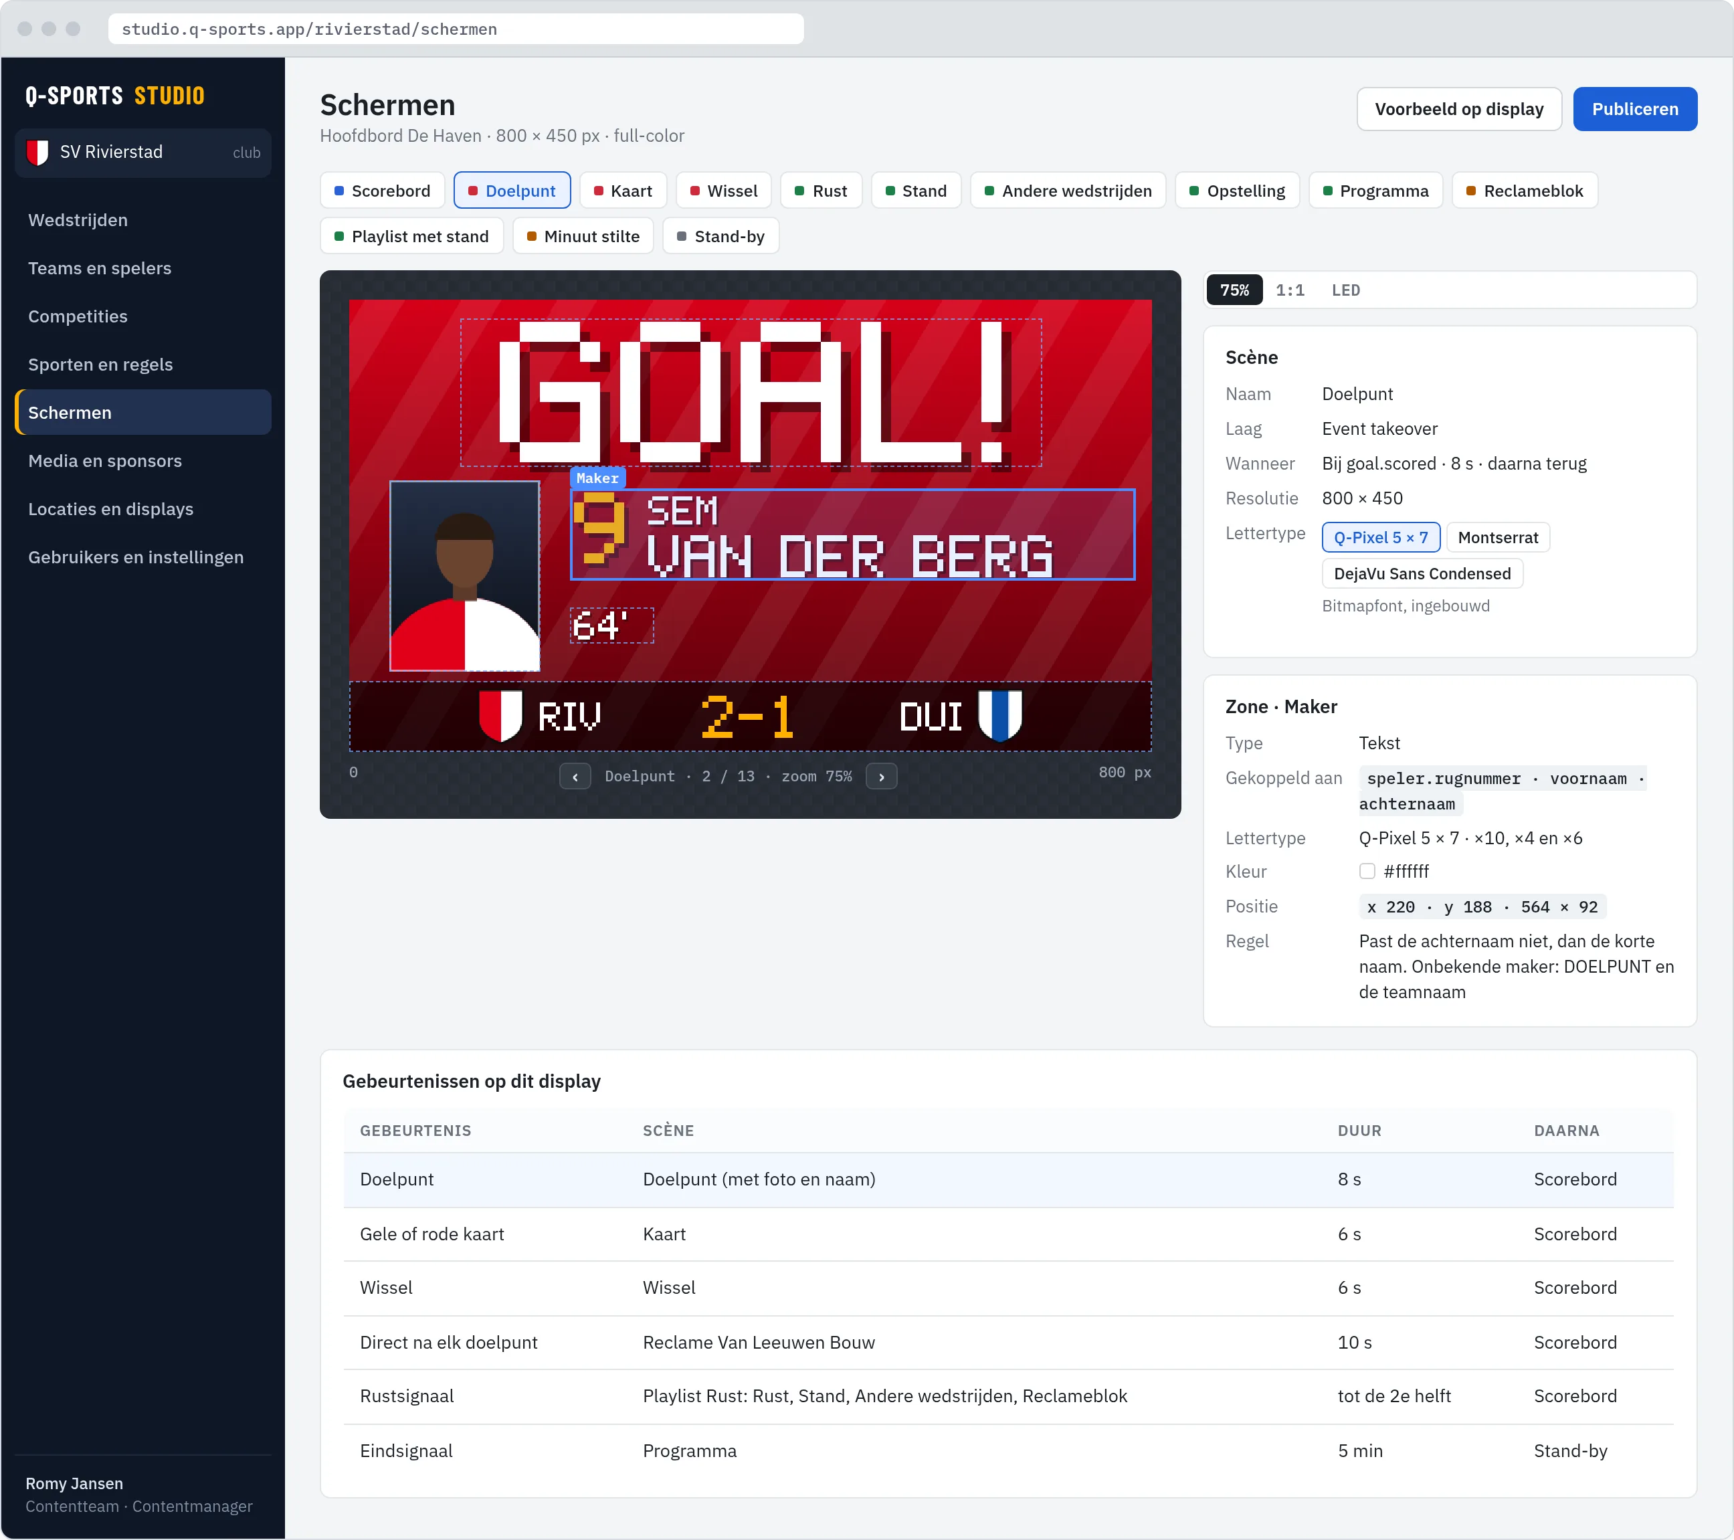Image resolution: width=1734 pixels, height=1540 pixels.
Task: Click SV Rivierstad club shield icon
Action: (37, 153)
